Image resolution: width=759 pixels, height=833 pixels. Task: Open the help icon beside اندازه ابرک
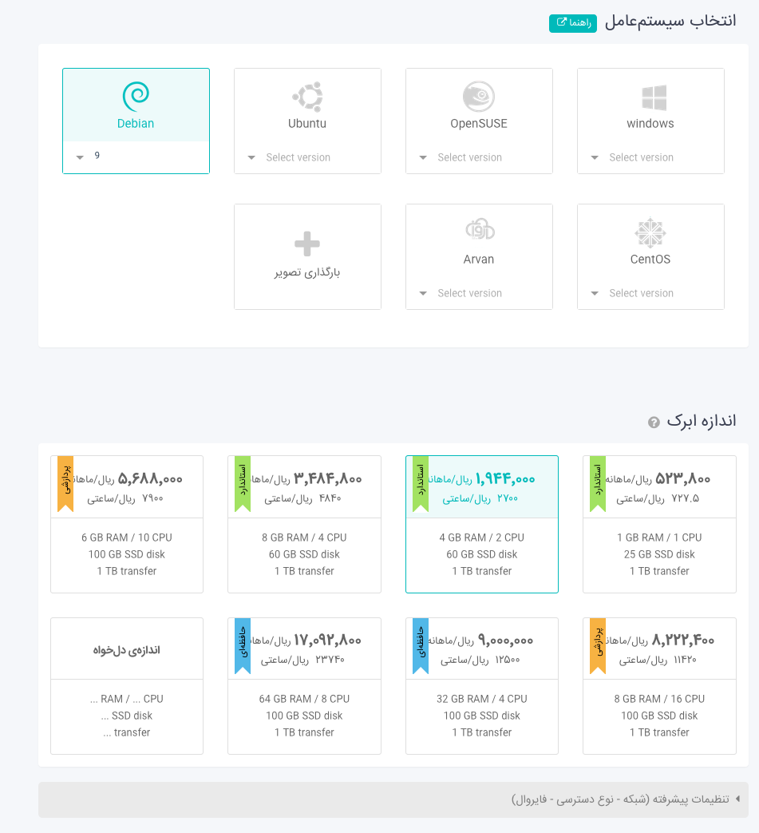tap(654, 422)
